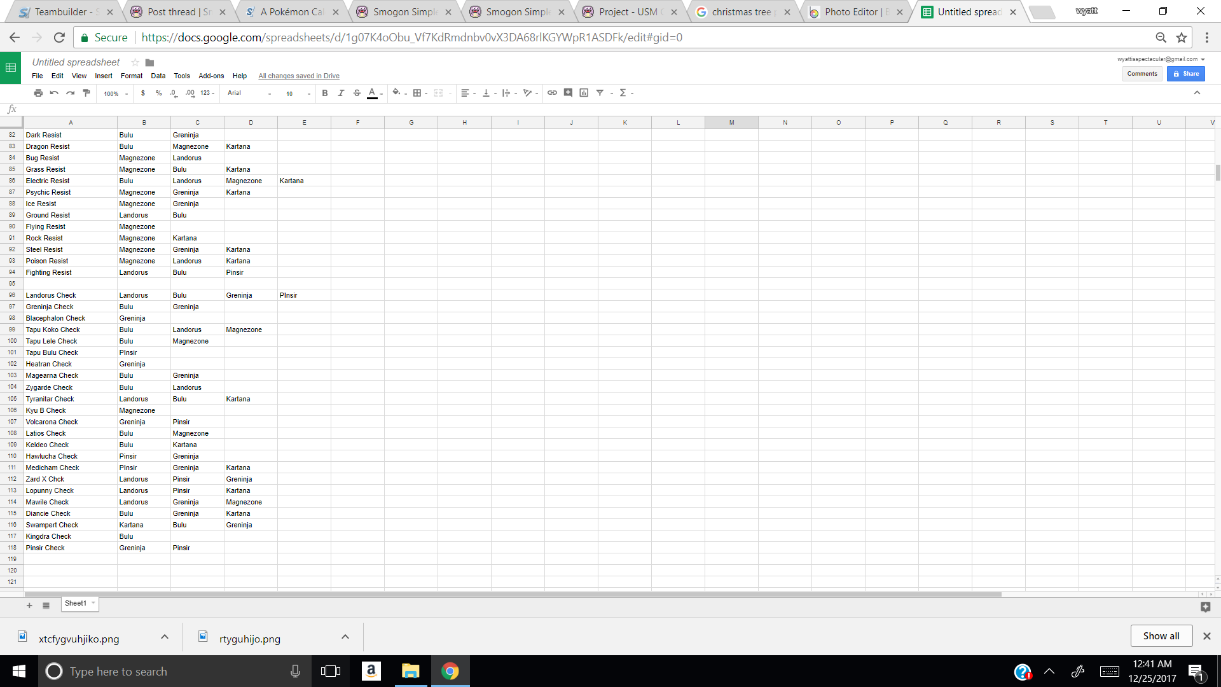
Task: Star the Untitled spreadsheet
Action: (x=135, y=62)
